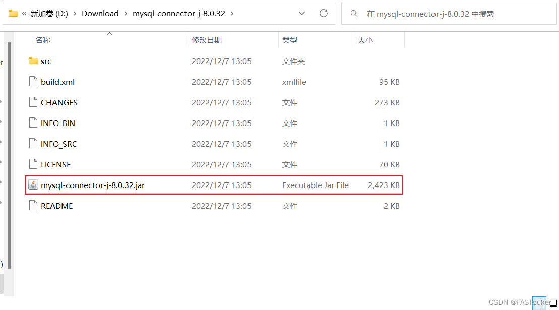Screen dimensions: 559x310
Task: Click the mysql-connector-j-8.0.32 breadcrumb
Action: [179, 14]
